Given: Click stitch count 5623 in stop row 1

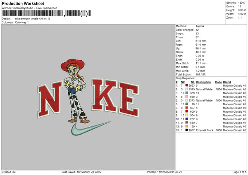Looking at the screenshot, I should [191, 85].
